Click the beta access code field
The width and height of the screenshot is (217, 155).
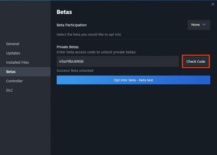(x=118, y=61)
